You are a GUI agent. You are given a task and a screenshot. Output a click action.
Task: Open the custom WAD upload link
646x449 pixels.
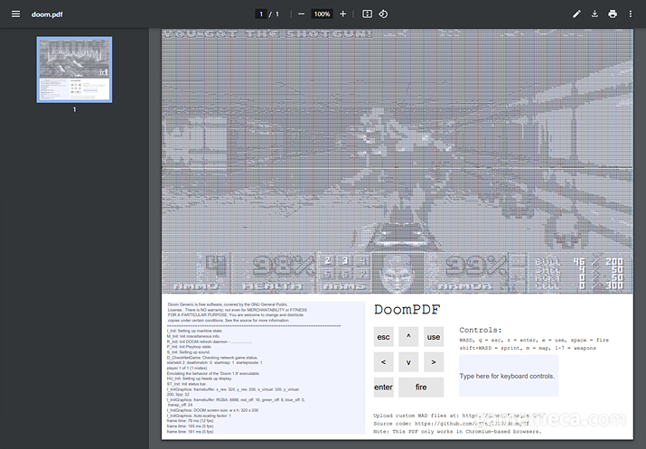point(503,416)
